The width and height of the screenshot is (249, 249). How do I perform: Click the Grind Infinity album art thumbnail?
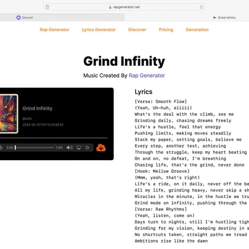point(9,114)
